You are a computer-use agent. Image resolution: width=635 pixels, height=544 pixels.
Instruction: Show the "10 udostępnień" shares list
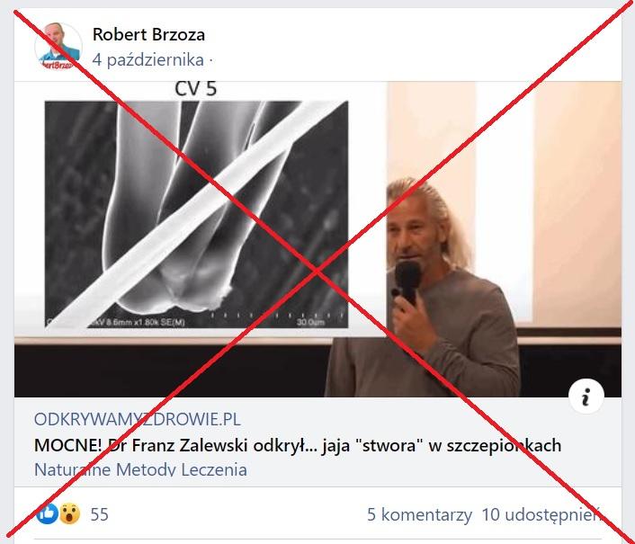pyautogui.click(x=542, y=515)
